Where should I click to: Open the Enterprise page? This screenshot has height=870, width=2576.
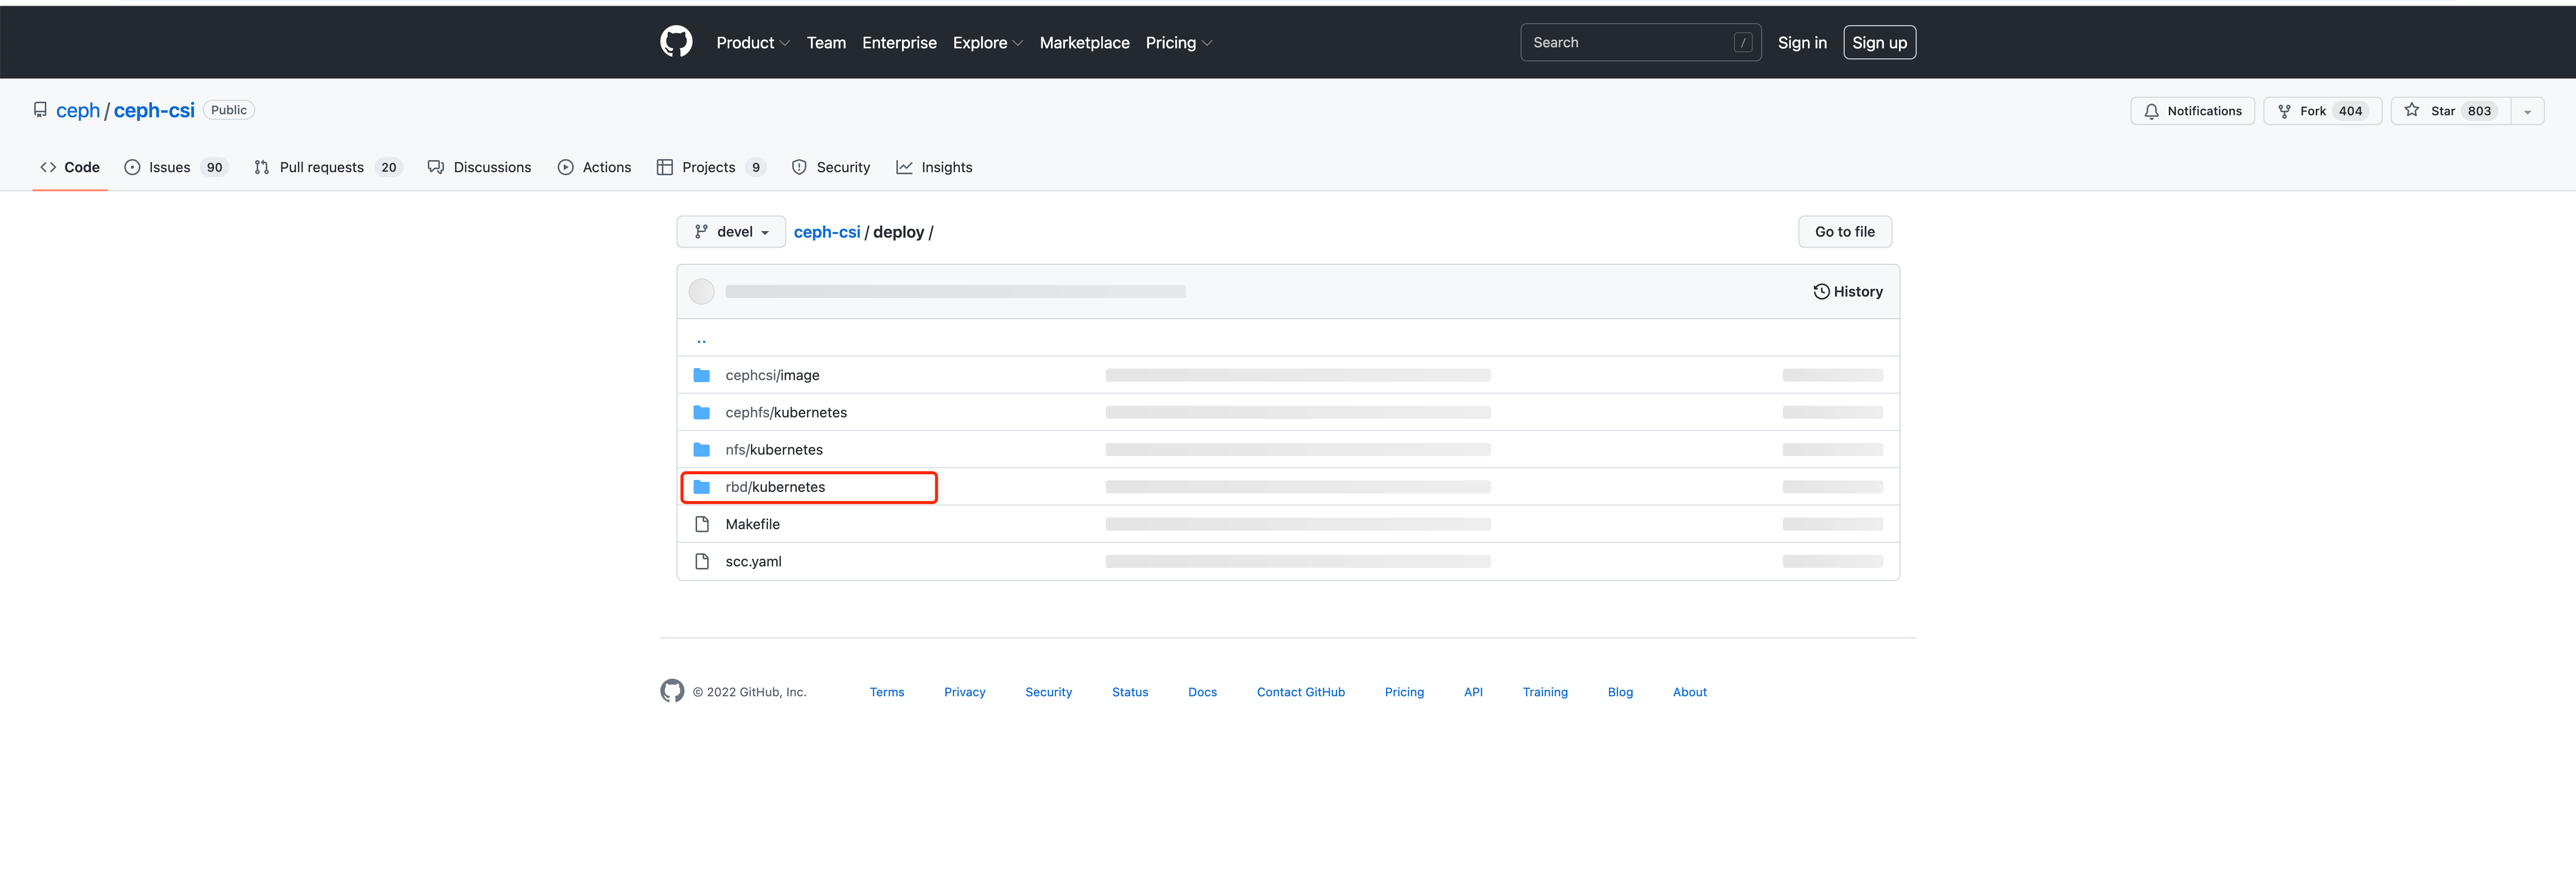[899, 43]
